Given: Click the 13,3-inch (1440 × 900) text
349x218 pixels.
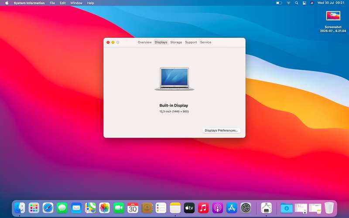Looking at the screenshot, I should tap(174, 112).
